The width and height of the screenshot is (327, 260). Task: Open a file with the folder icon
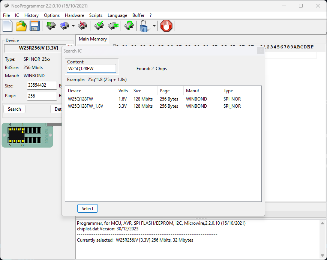(x=21, y=26)
